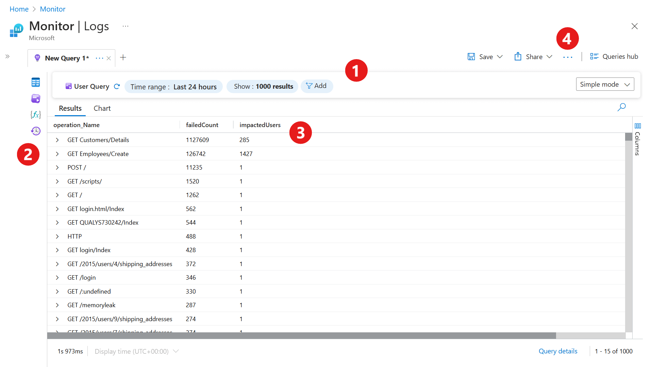This screenshot has width=653, height=367.
Task: Click the Query details link
Action: click(x=558, y=351)
